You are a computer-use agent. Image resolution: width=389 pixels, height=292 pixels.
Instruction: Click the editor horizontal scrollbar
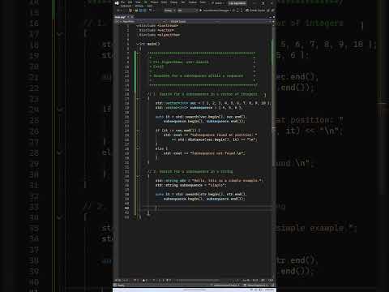[x=200, y=281]
